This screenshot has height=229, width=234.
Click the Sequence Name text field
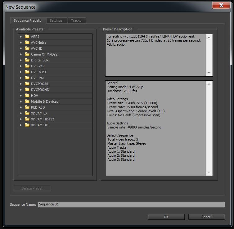tap(131, 204)
